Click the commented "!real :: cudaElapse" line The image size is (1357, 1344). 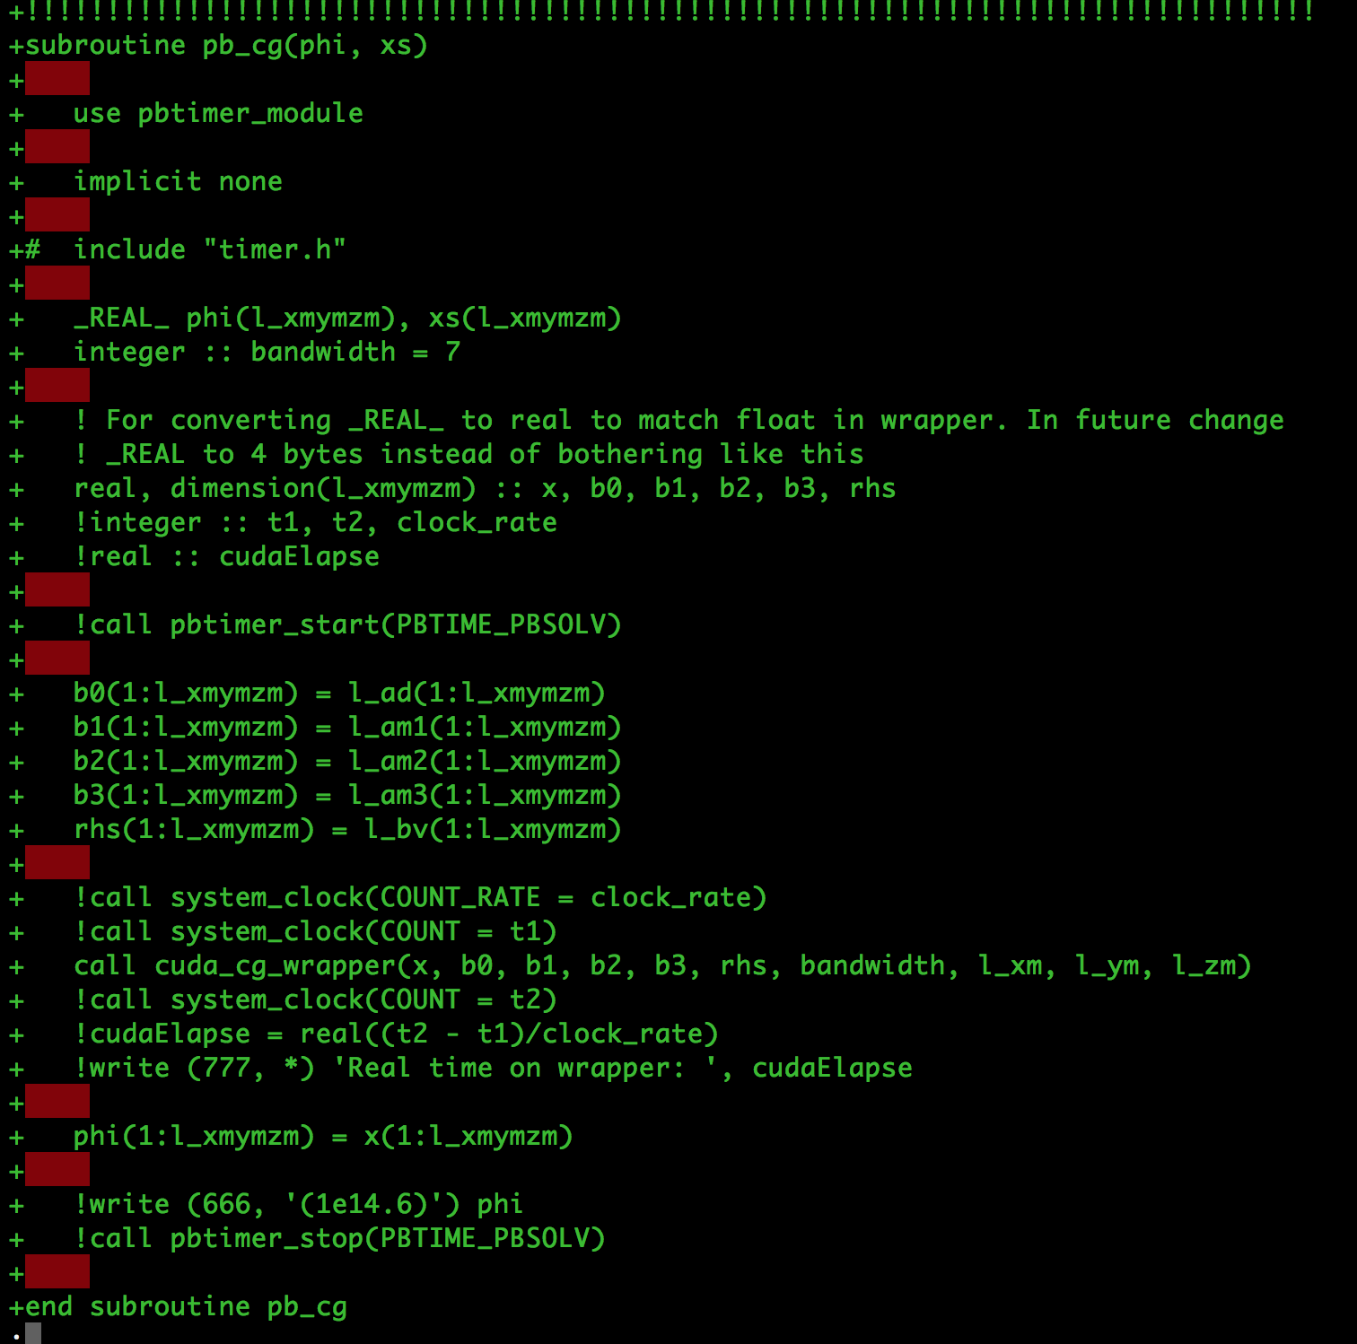tap(226, 556)
